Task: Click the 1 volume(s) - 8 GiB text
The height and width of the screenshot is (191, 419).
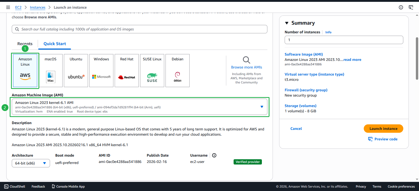Action: pyautogui.click(x=300, y=111)
